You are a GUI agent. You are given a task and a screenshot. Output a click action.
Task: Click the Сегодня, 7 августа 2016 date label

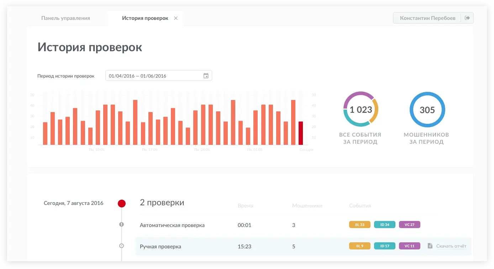[x=74, y=204]
